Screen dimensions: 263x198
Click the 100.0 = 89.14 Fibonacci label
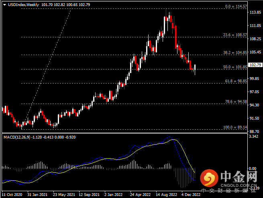click(234, 127)
